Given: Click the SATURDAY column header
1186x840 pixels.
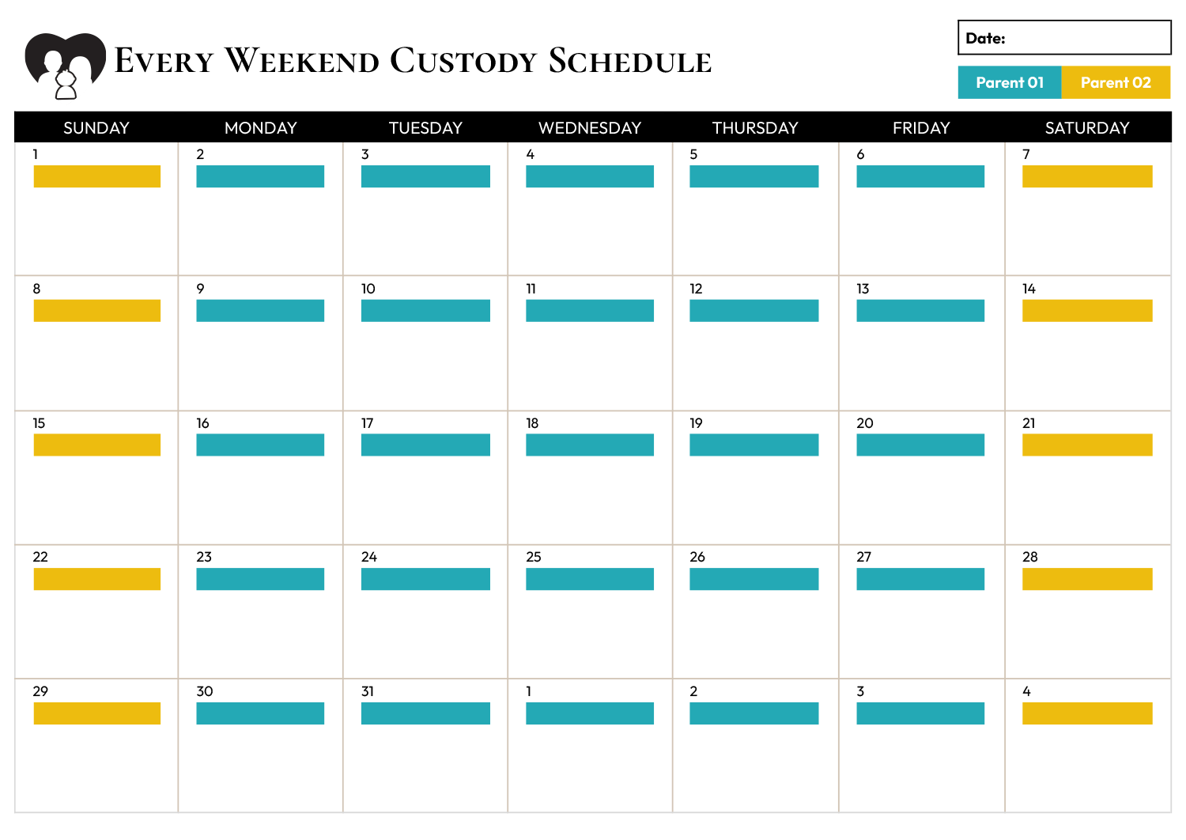Looking at the screenshot, I should tap(1087, 128).
